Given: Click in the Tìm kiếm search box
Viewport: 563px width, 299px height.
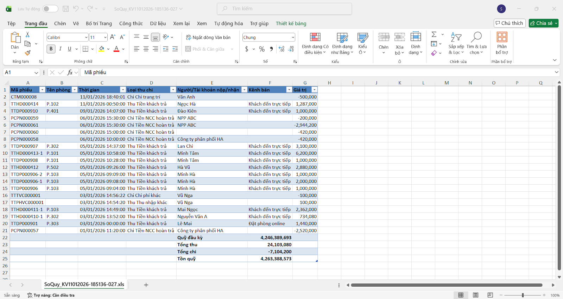Looking at the screenshot, I should point(284,9).
